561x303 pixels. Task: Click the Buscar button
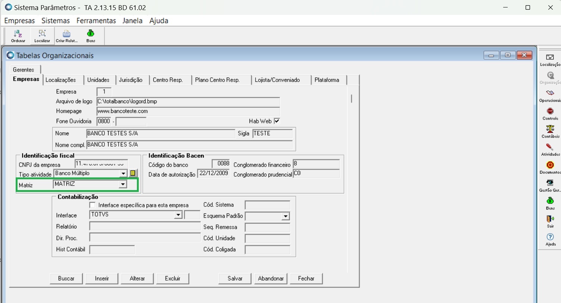(x=66, y=278)
